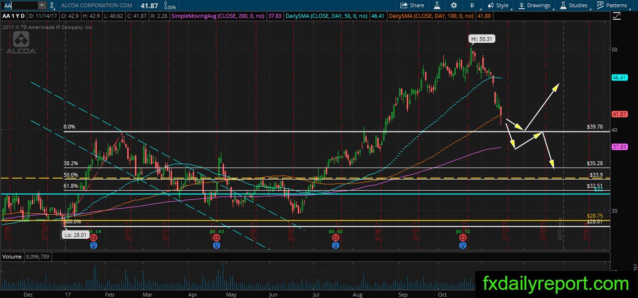The height and width of the screenshot is (298, 638).
Task: Click the lightbulb event icon below $0.62
Action: [335, 245]
